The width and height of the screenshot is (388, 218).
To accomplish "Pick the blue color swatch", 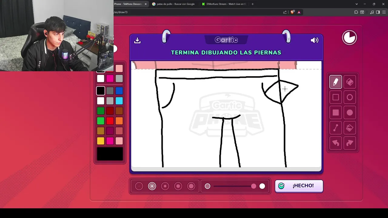I will click(x=119, y=91).
